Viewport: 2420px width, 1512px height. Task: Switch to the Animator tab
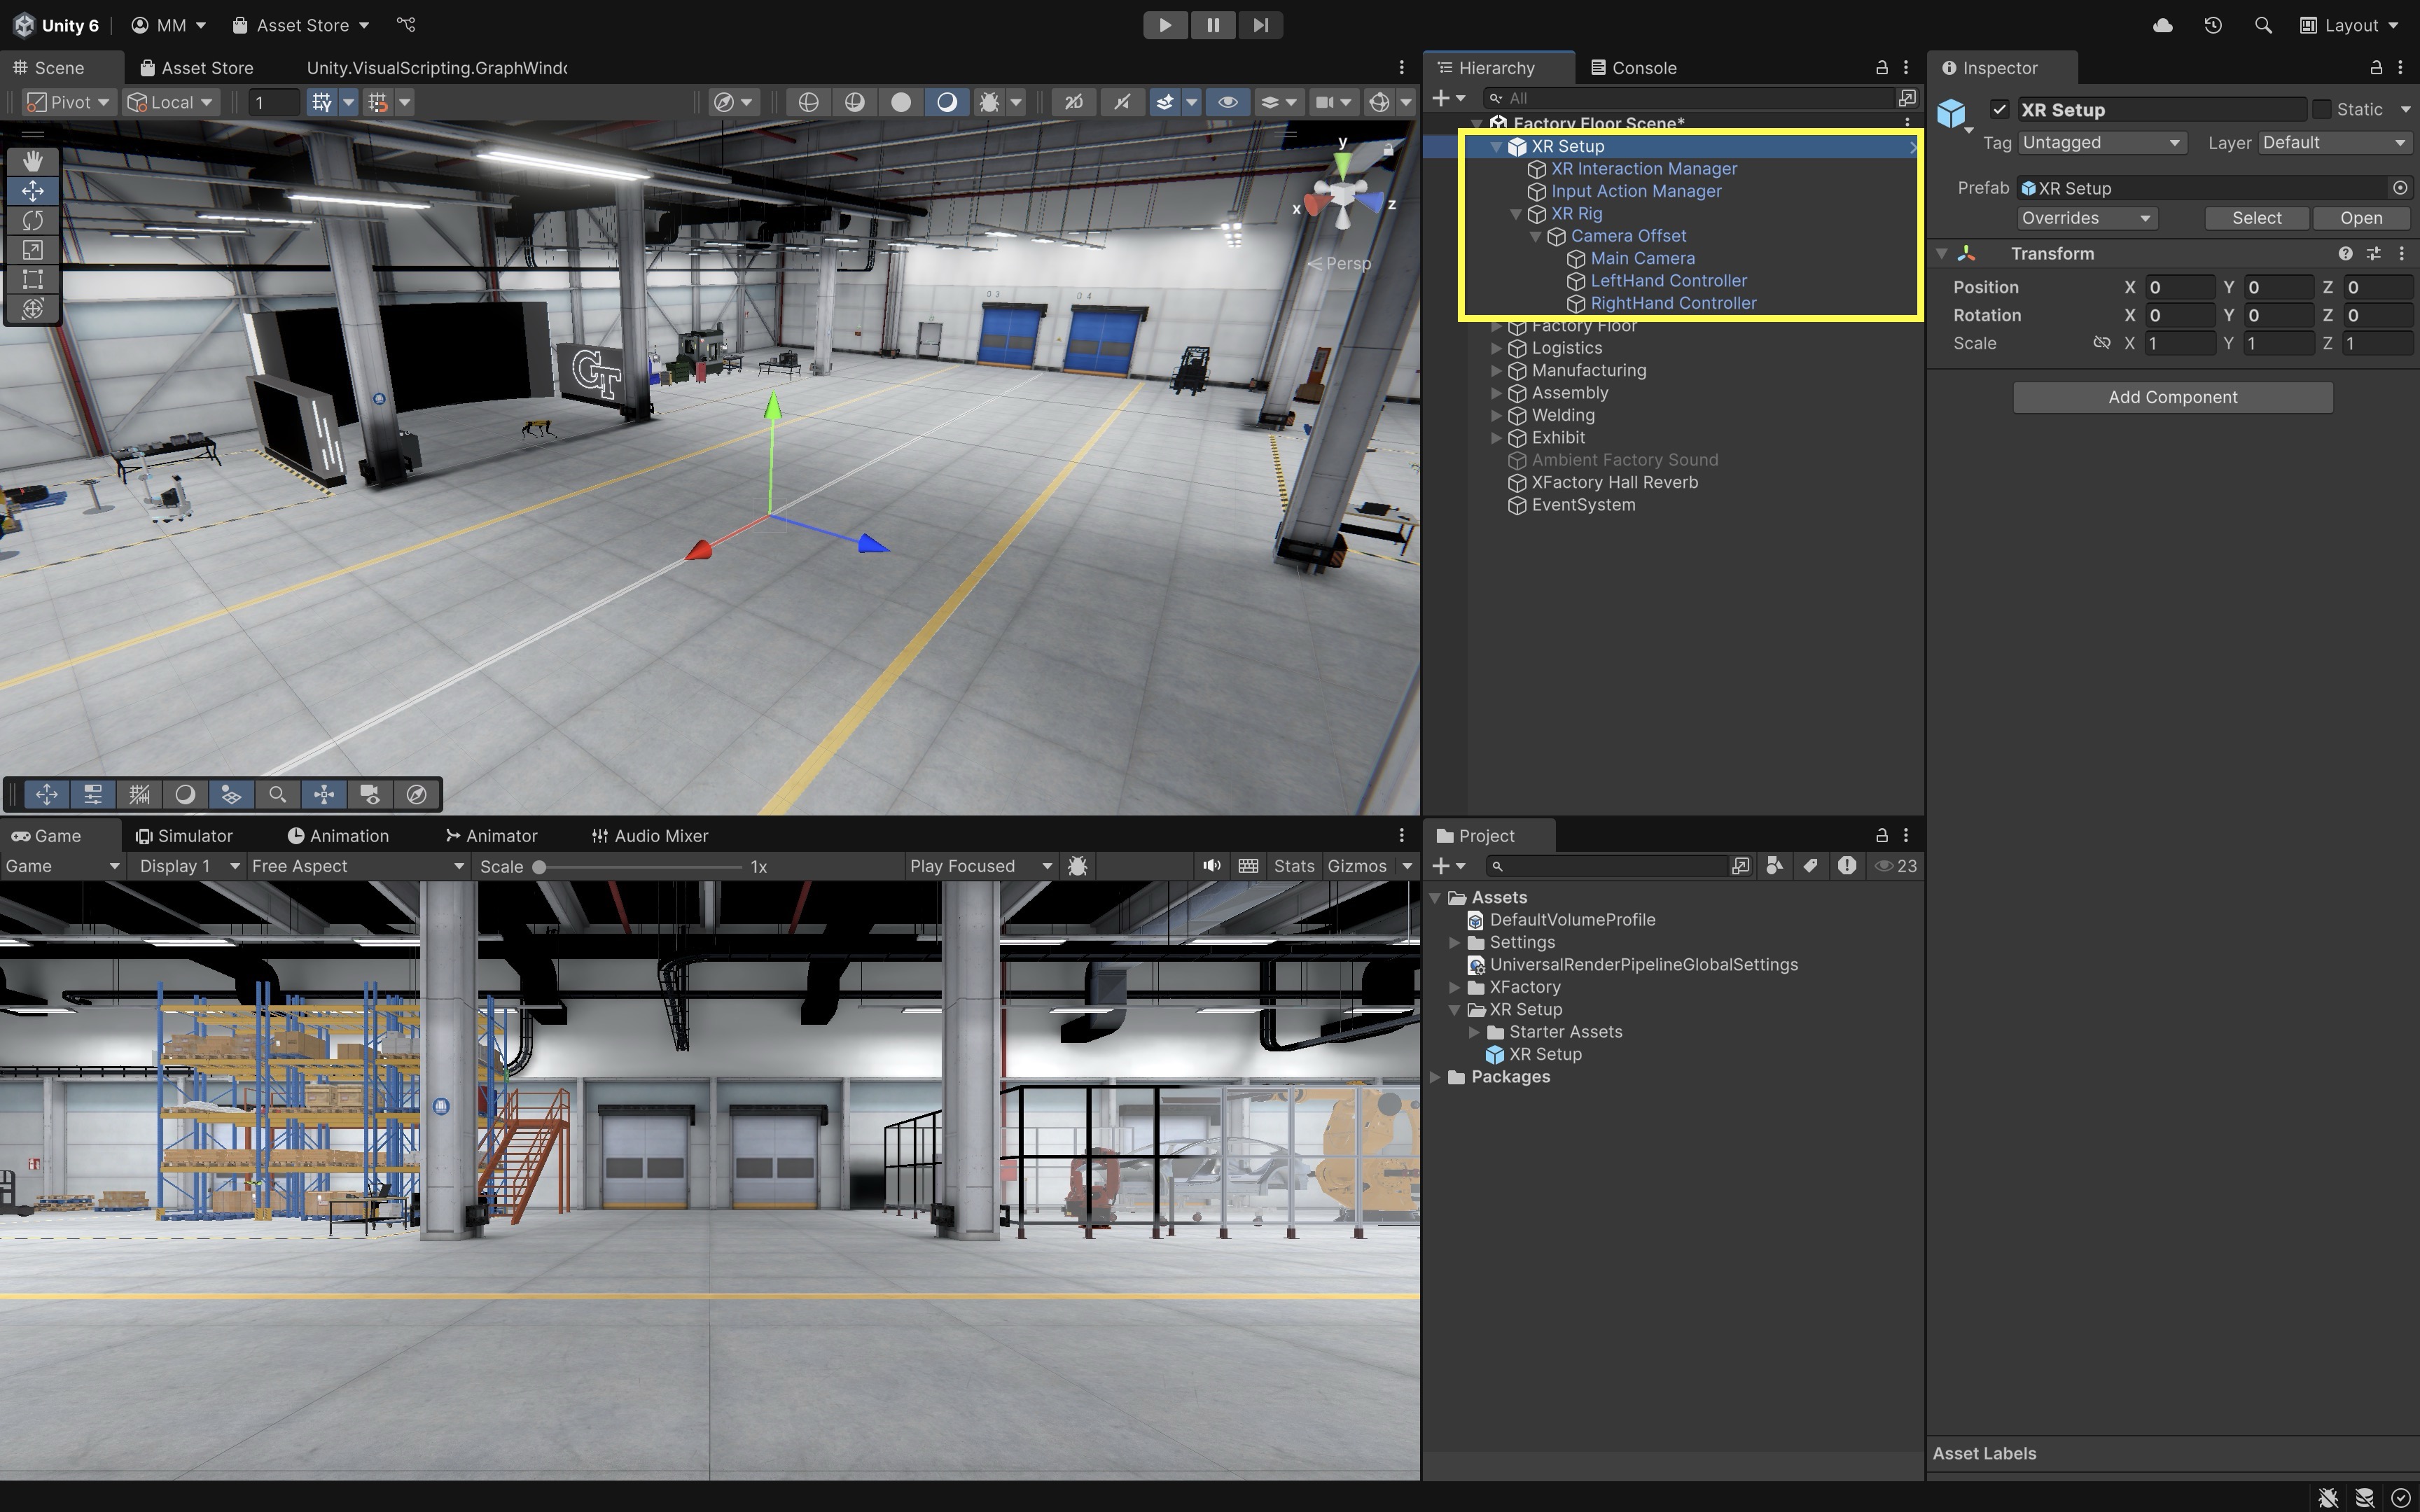(x=491, y=836)
